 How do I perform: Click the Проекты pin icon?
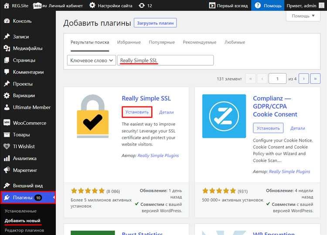(7, 84)
